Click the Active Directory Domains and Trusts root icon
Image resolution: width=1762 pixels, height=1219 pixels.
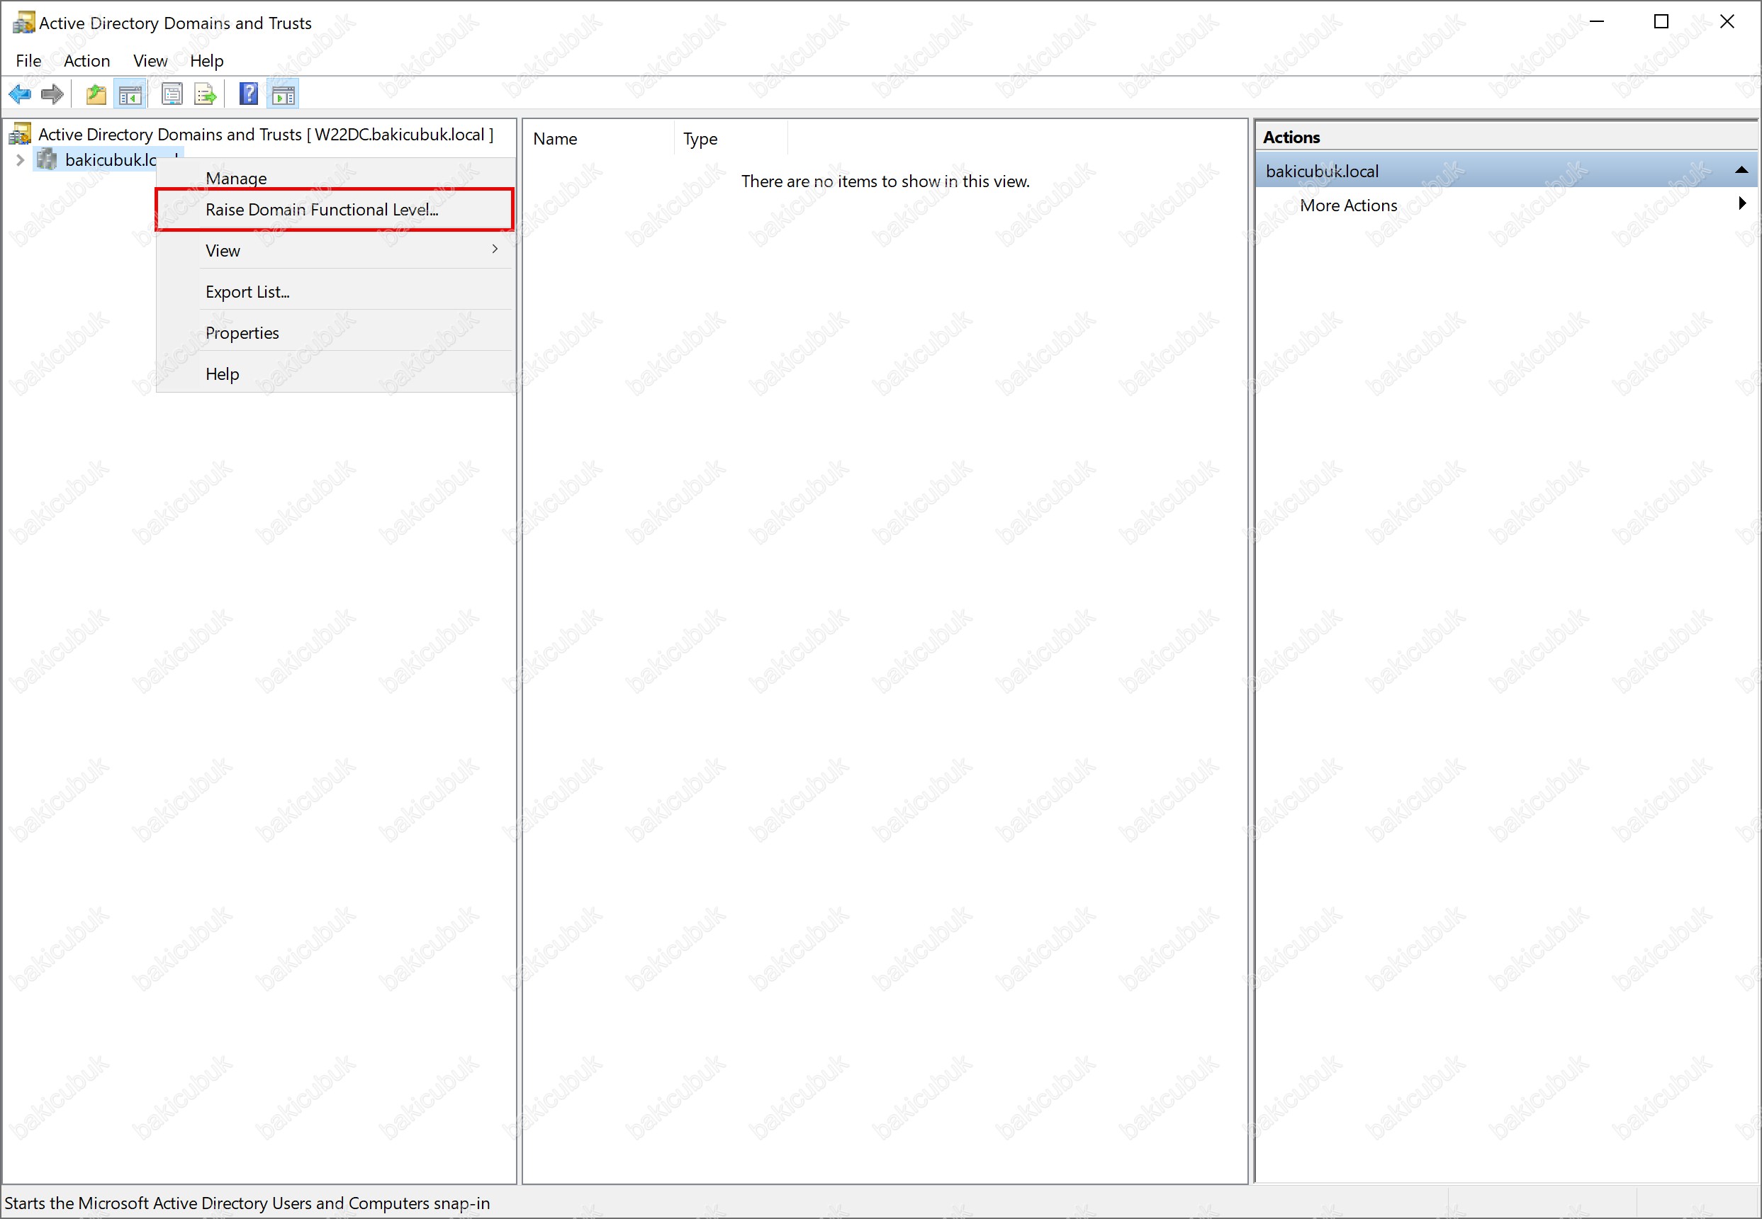pos(20,135)
